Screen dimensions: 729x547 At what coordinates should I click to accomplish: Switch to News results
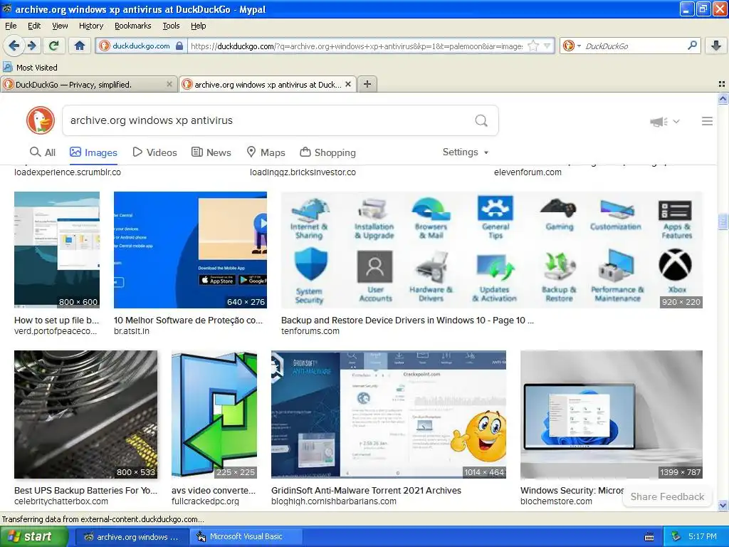pyautogui.click(x=211, y=152)
